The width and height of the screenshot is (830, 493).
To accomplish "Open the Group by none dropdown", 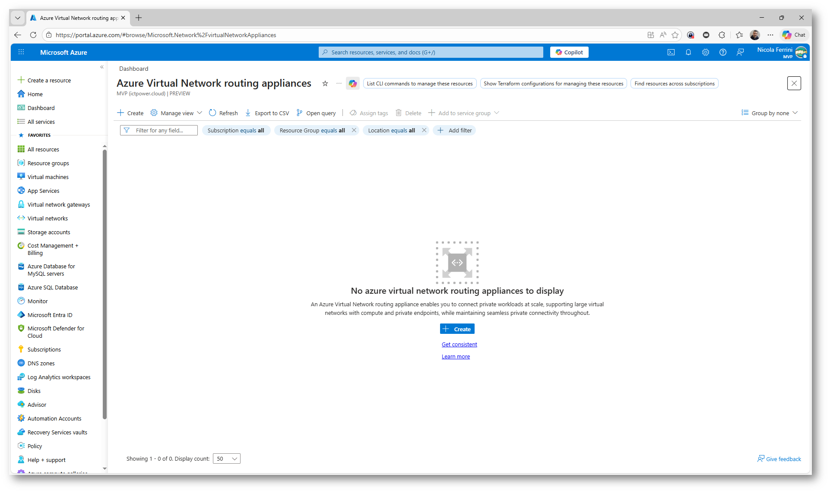I will coord(770,113).
